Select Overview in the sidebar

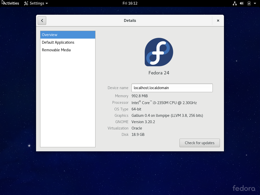tap(68, 35)
